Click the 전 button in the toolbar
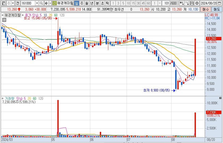Viewport: 223px width, 143px height. [18, 3]
